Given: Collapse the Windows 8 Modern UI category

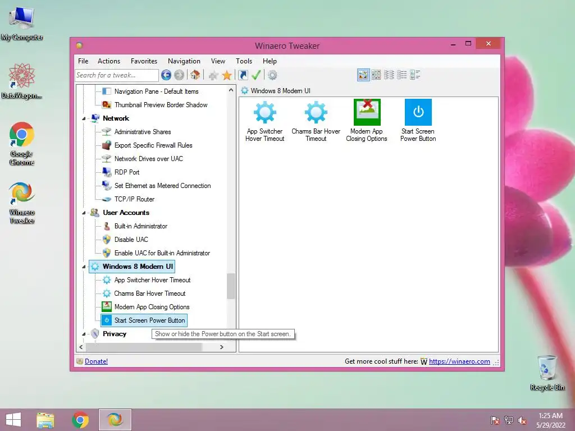Looking at the screenshot, I should pos(84,267).
